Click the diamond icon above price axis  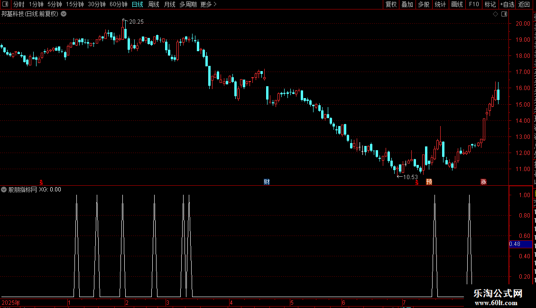click(x=495, y=14)
